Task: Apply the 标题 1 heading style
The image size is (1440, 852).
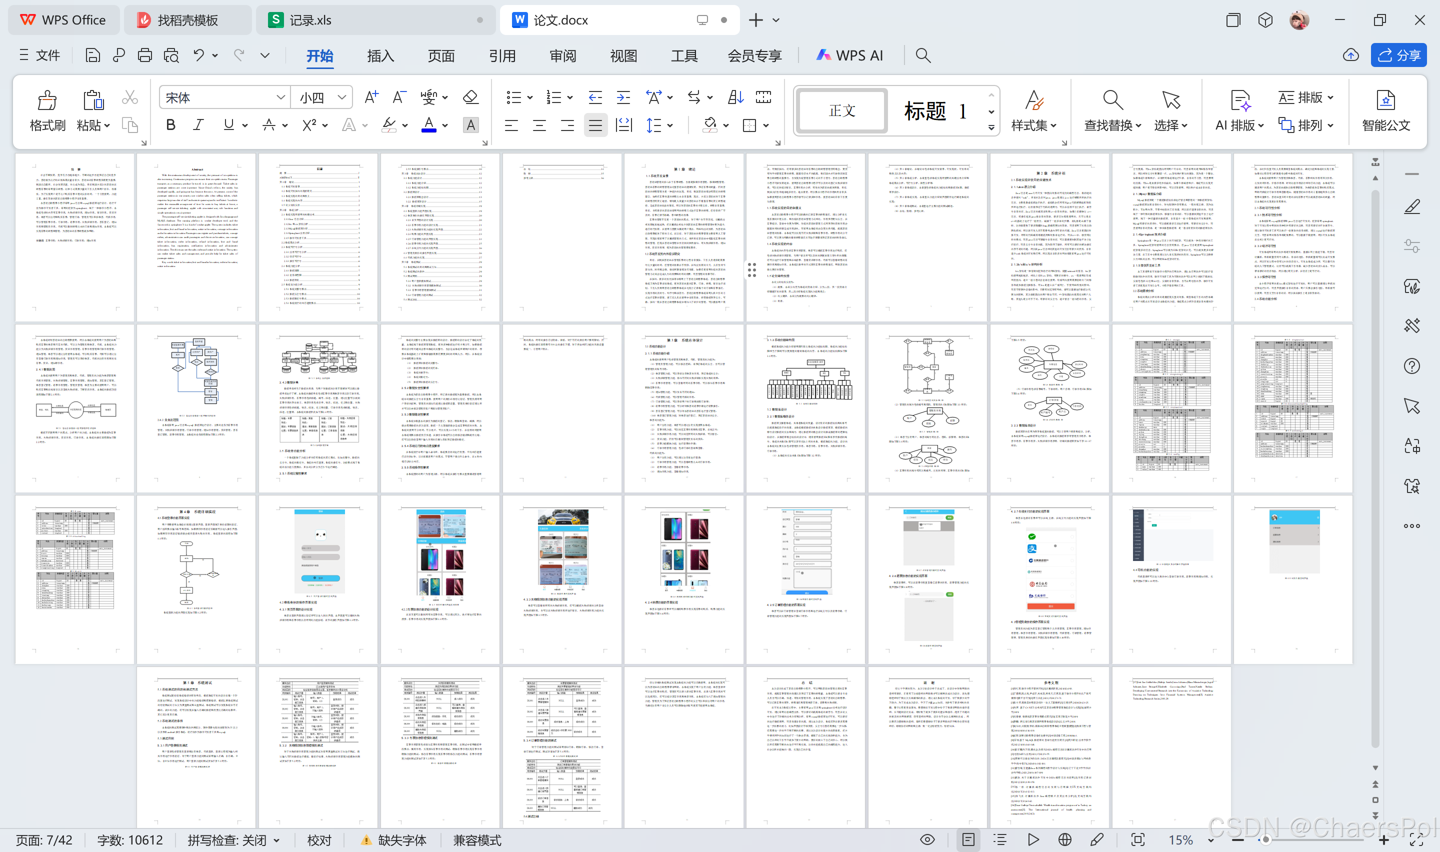Action: tap(935, 111)
